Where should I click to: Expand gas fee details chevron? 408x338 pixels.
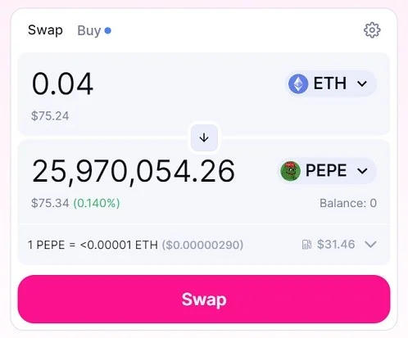[370, 244]
